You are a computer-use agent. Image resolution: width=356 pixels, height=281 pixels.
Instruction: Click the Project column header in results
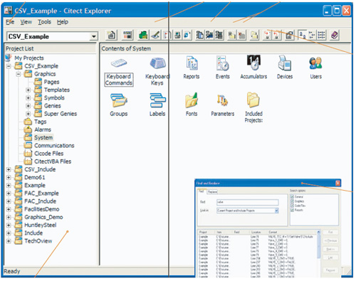click(206, 232)
